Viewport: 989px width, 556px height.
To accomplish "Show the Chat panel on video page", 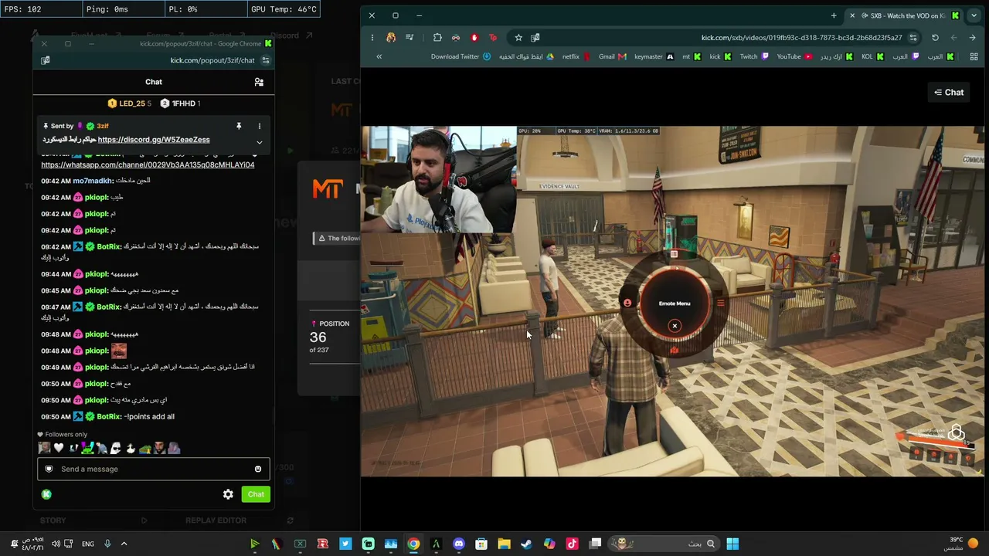I will 949,93.
